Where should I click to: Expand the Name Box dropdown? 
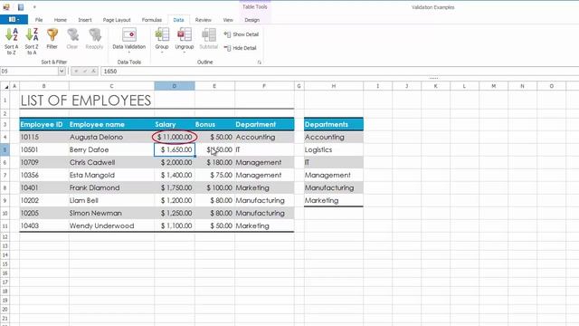coord(62,71)
